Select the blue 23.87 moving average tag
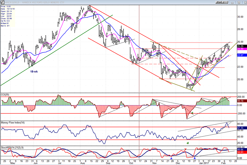247x165 pixels. [x=241, y=55]
